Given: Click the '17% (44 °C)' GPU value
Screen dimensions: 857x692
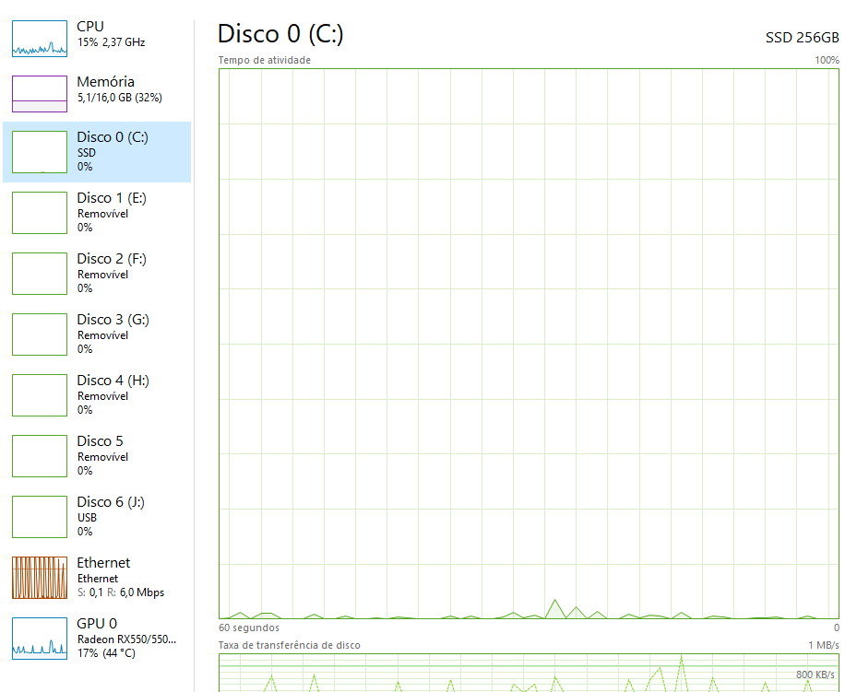Looking at the screenshot, I should click(106, 653).
